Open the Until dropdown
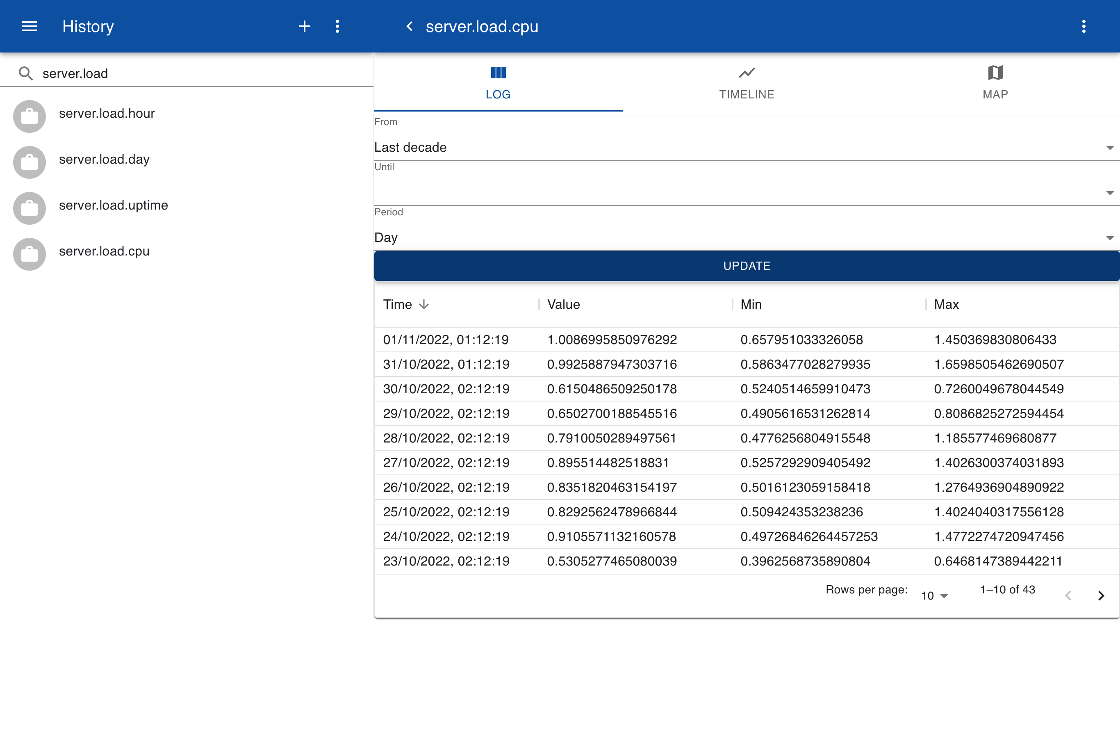This screenshot has width=1120, height=739. click(747, 192)
